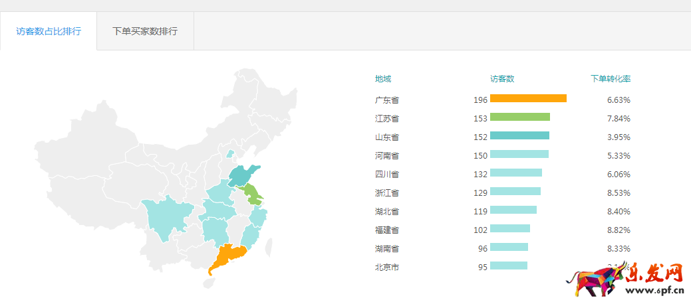Image resolution: width=691 pixels, height=304 pixels.
Task: Open the 下单买家数排行 tab
Action: (x=145, y=31)
